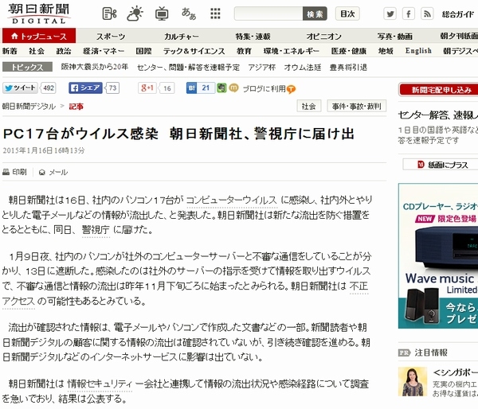This screenshot has height=409, width=478.
Task: Click the 社会 category tag button
Action: pyautogui.click(x=309, y=106)
